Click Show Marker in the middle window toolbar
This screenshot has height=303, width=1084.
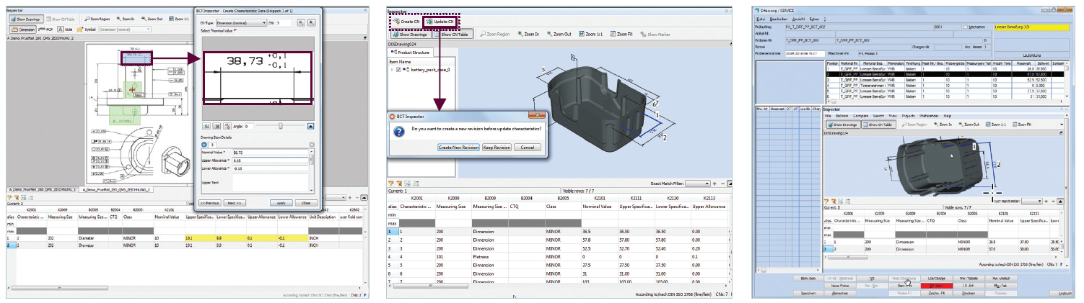tap(655, 35)
